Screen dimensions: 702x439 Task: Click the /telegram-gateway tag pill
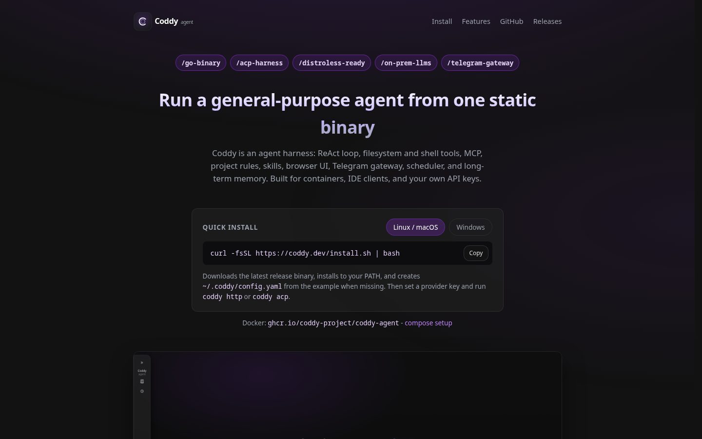tap(480, 63)
